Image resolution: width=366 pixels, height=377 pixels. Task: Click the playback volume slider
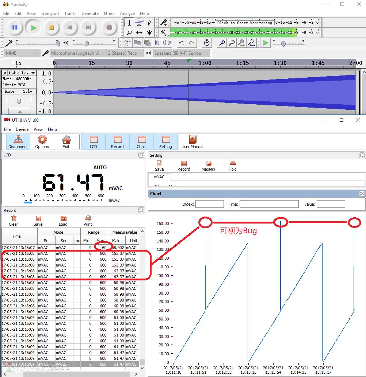click(x=87, y=43)
